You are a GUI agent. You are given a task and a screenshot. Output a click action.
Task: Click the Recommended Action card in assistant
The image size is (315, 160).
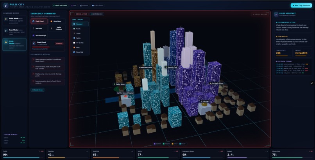pyautogui.click(x=293, y=27)
